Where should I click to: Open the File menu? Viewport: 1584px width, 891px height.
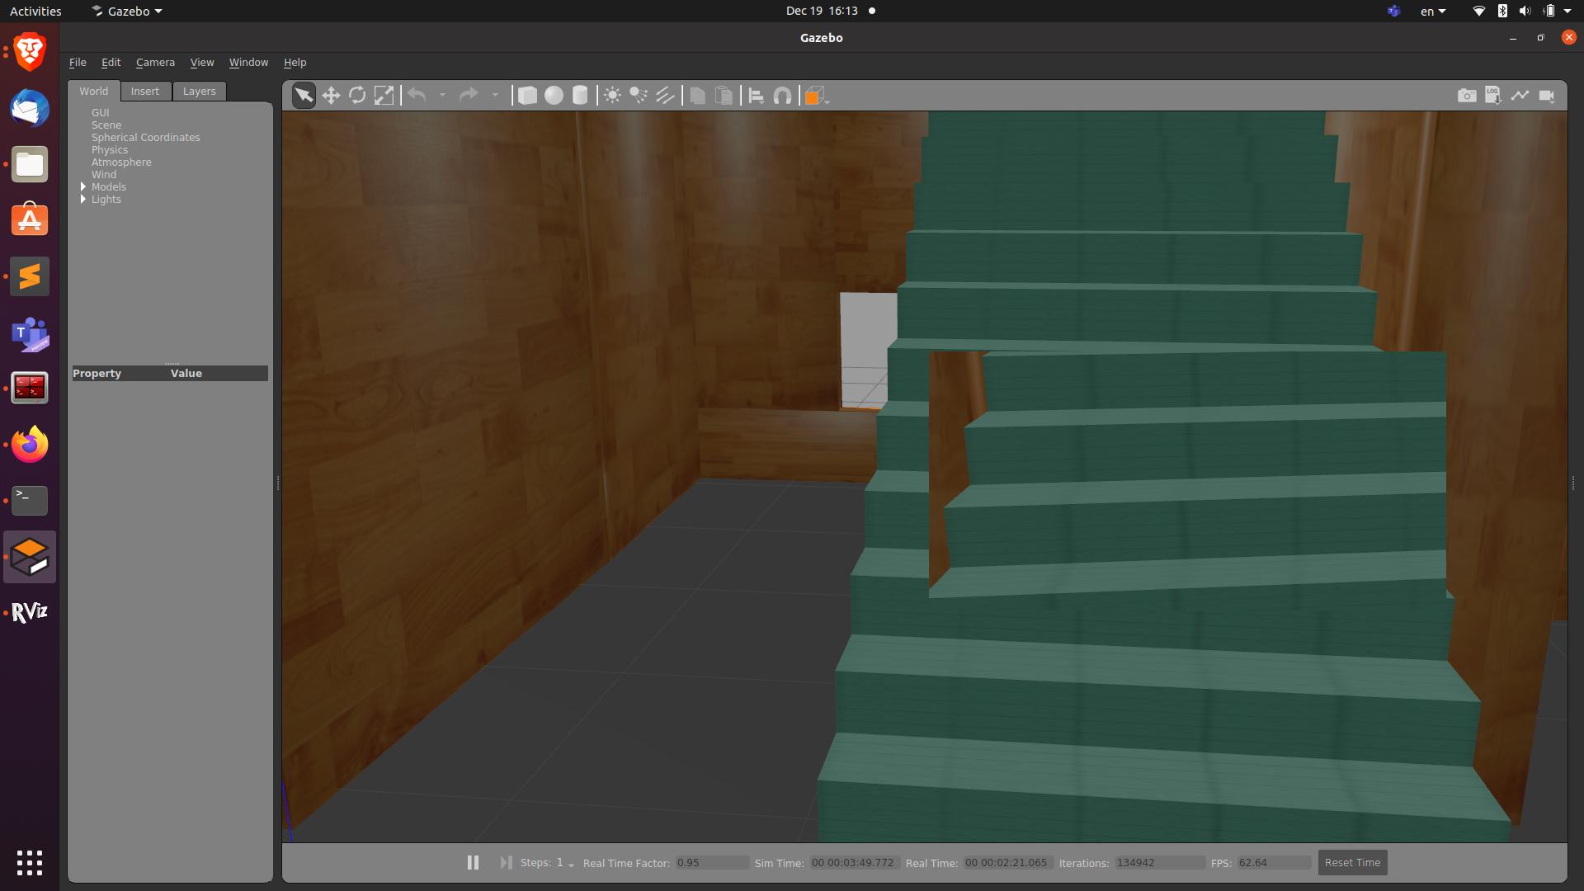78,62
